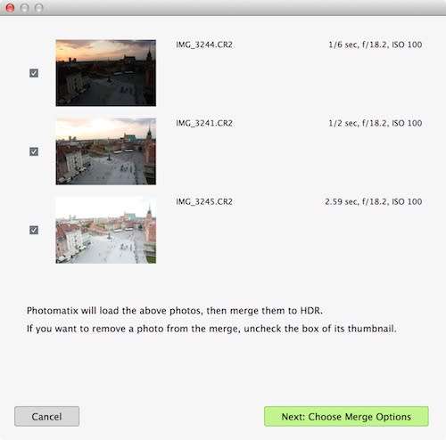Uncheck the box for IMG_3245.CR2

pyautogui.click(x=34, y=230)
